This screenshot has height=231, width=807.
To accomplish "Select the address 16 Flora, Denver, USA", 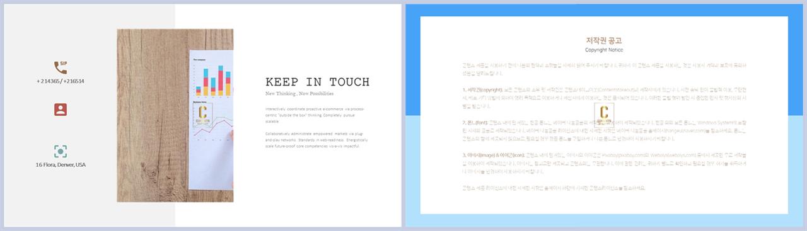I will click(61, 165).
